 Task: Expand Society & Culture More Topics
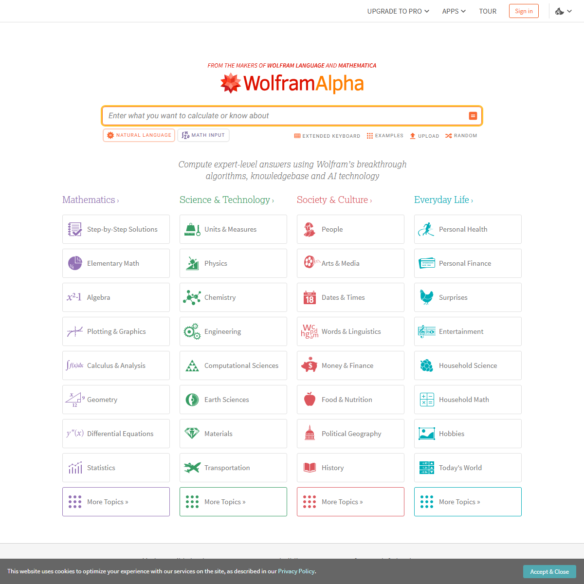click(x=350, y=502)
